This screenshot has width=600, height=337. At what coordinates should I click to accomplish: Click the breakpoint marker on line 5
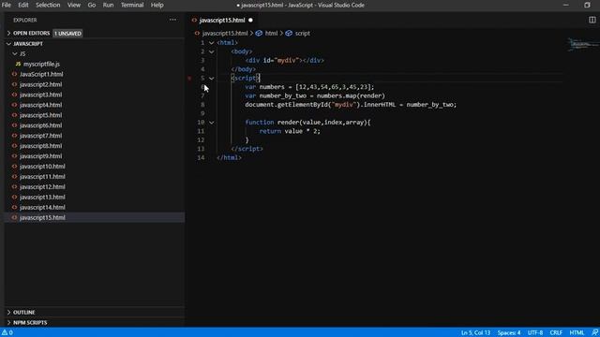(189, 79)
